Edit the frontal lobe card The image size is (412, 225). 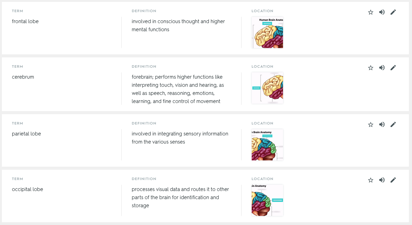[x=393, y=12]
